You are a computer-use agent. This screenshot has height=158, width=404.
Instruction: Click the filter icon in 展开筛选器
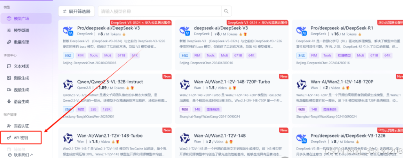pyautogui.click(x=65, y=11)
